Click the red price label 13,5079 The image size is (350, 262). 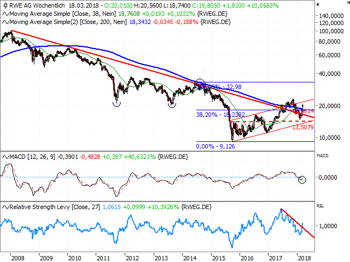point(302,127)
